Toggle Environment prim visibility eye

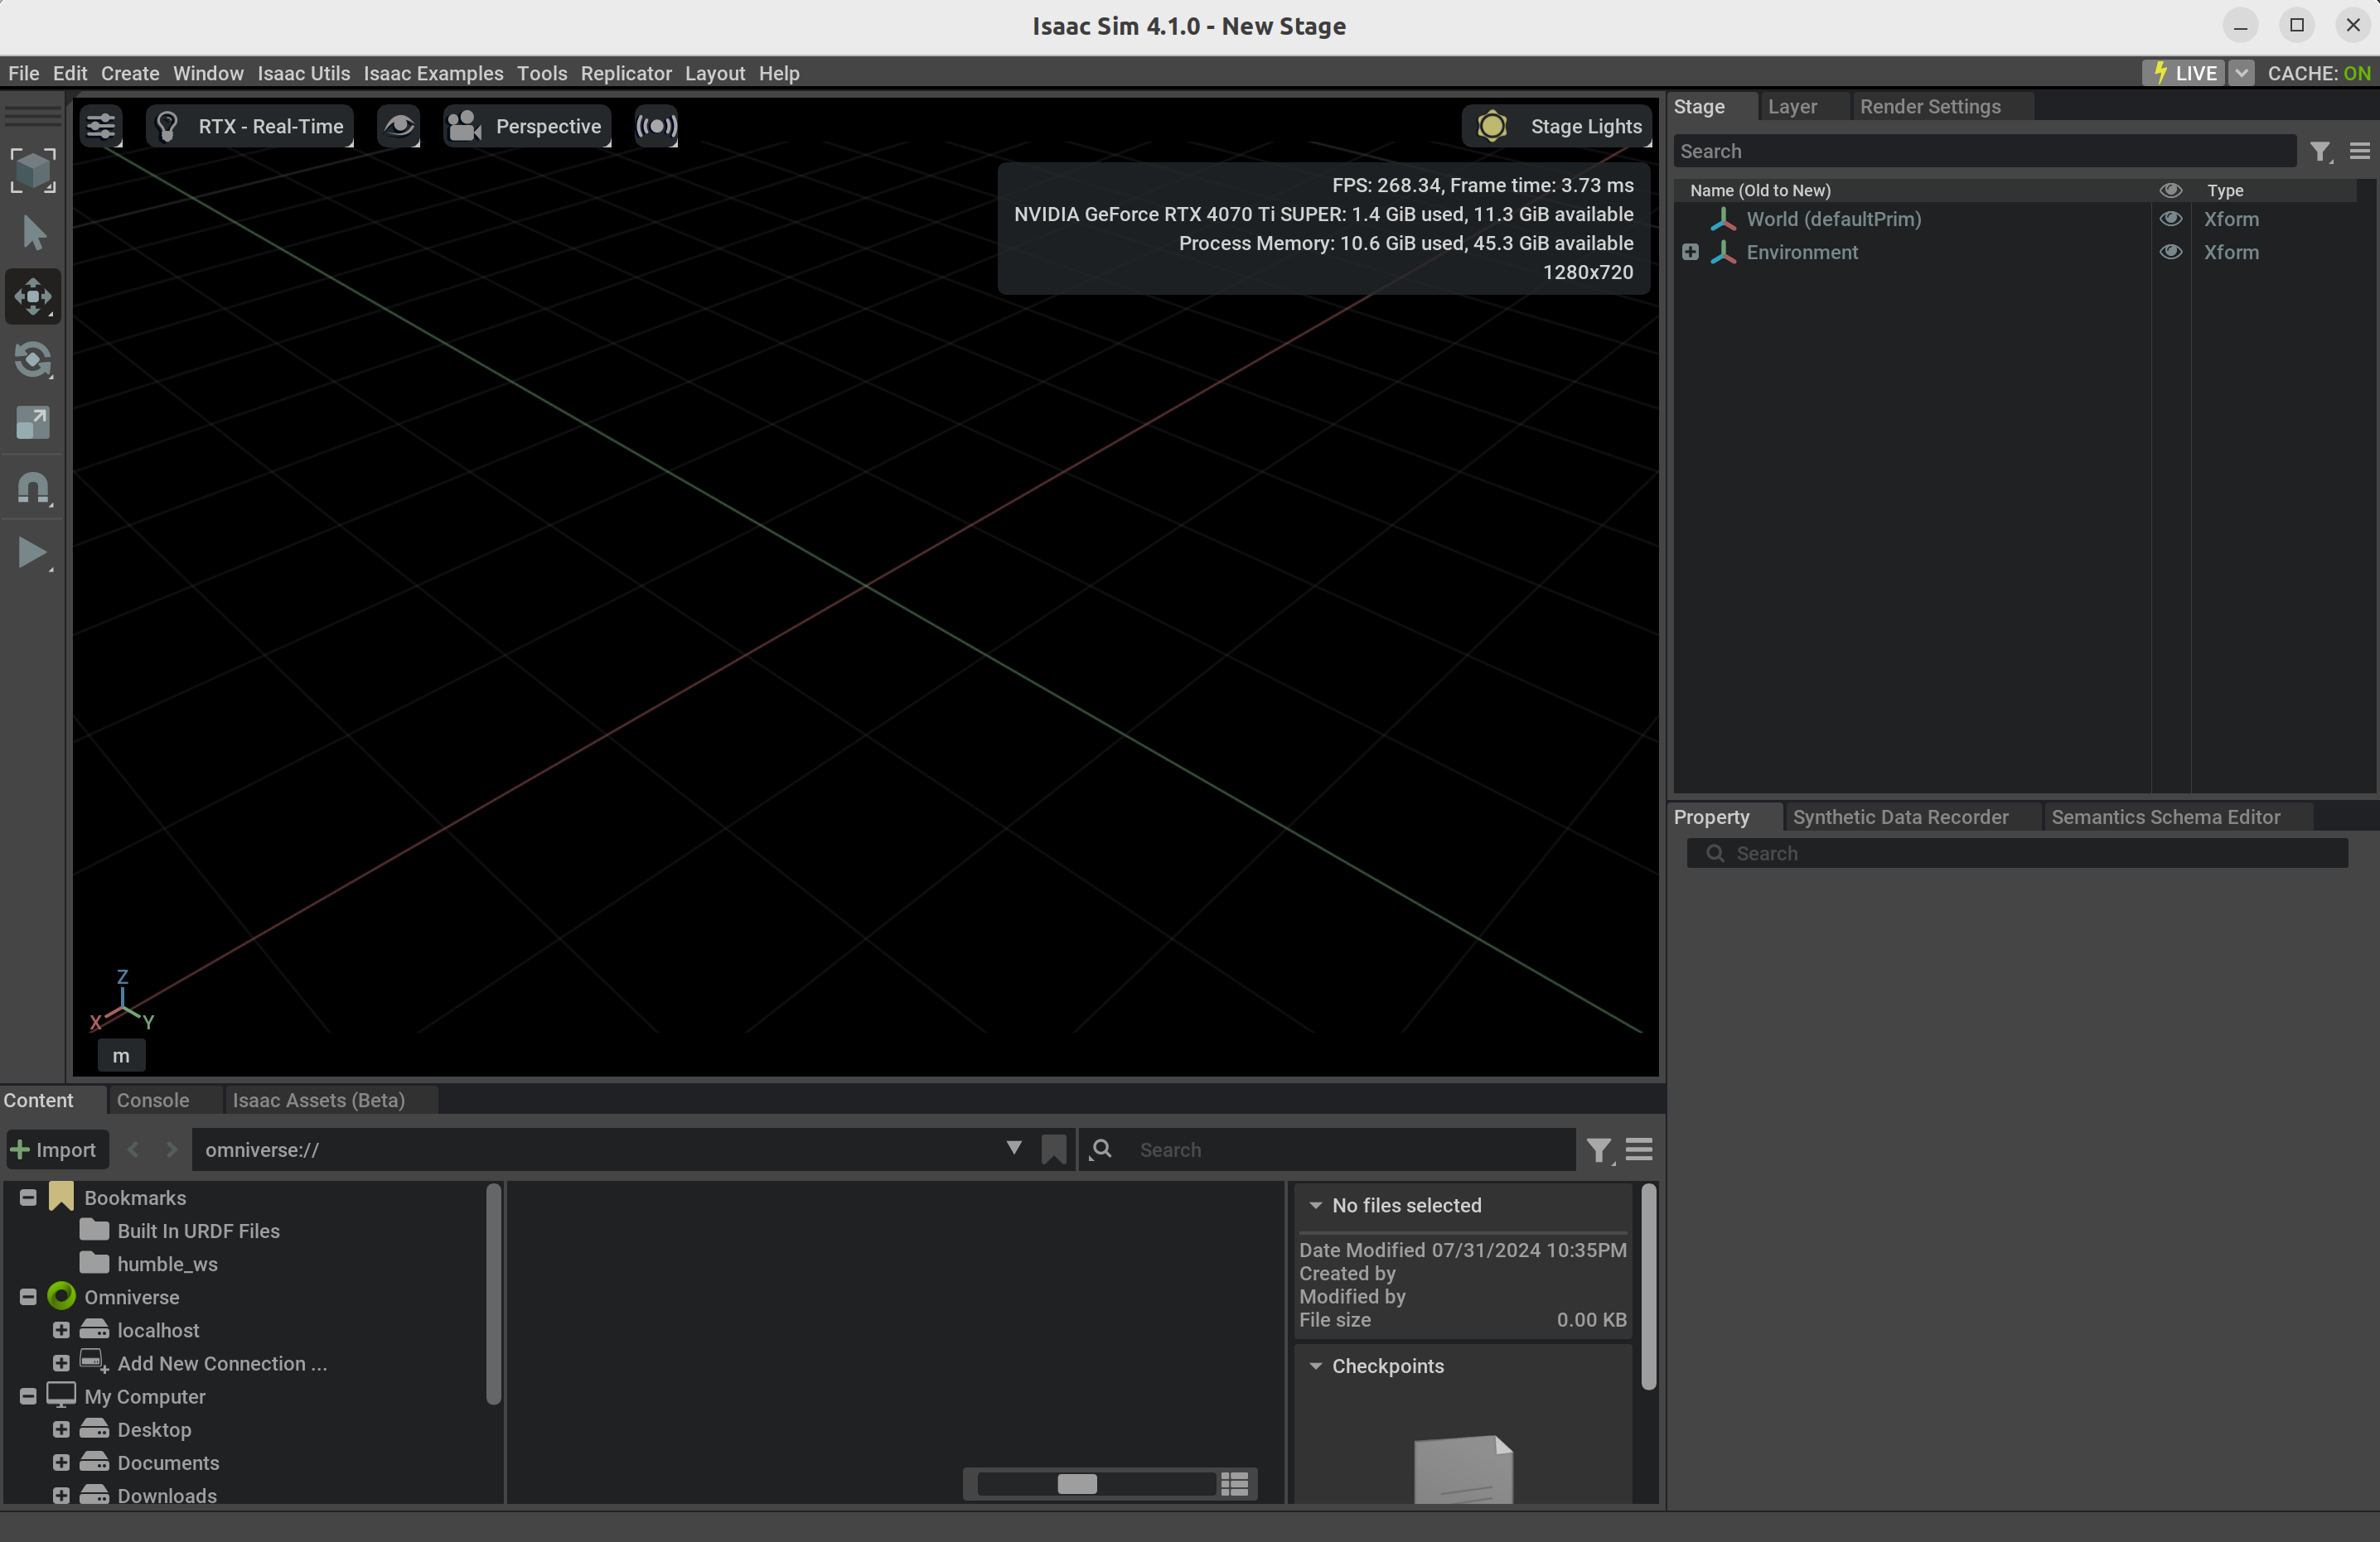coord(2170,252)
